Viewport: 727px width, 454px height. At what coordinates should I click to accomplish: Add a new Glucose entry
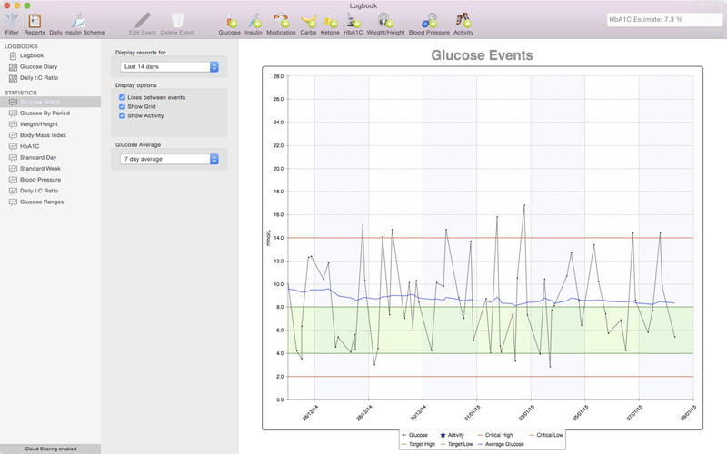[229, 22]
